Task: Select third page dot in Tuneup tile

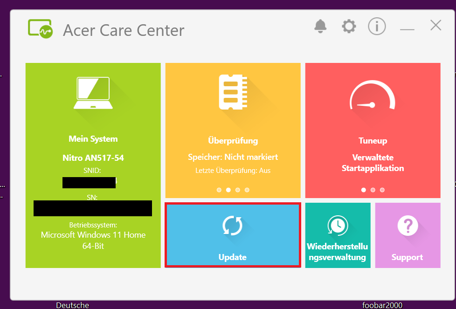Action: pos(382,190)
